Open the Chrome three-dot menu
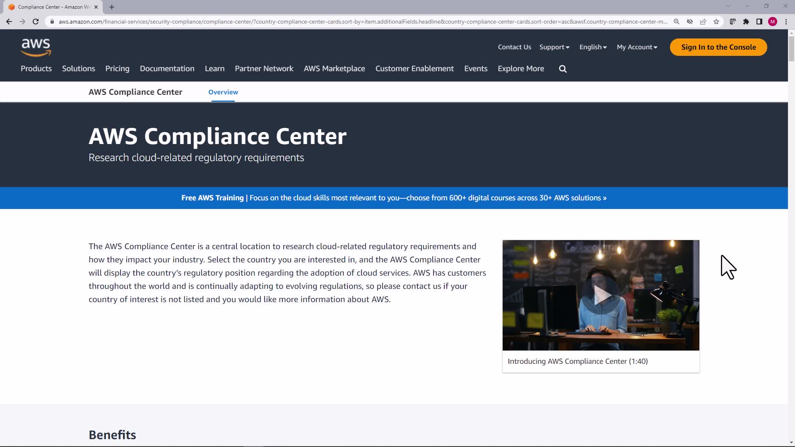 [x=786, y=22]
